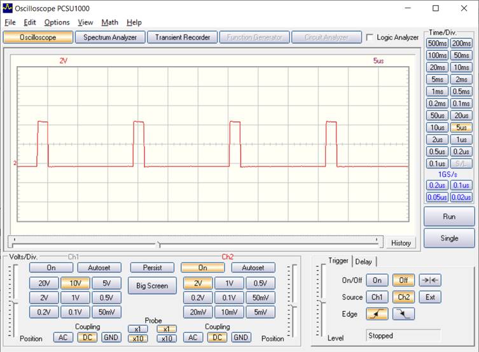Select 1us time per division

click(x=461, y=140)
